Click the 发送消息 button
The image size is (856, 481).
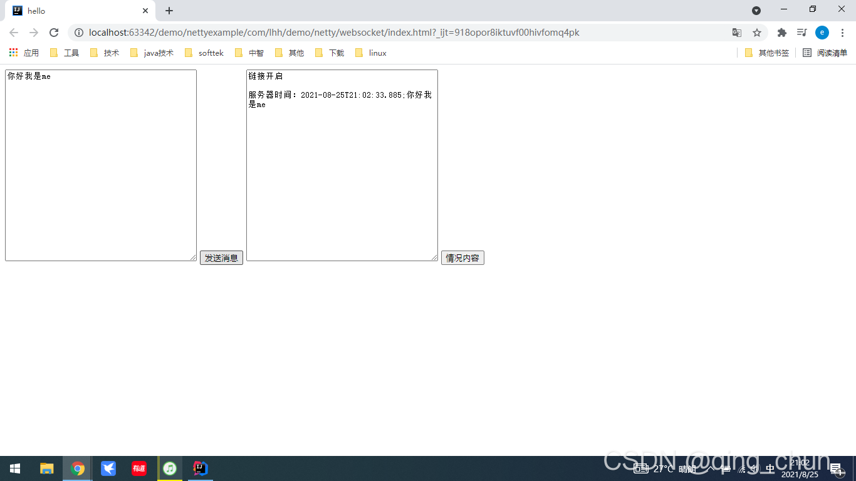(221, 258)
